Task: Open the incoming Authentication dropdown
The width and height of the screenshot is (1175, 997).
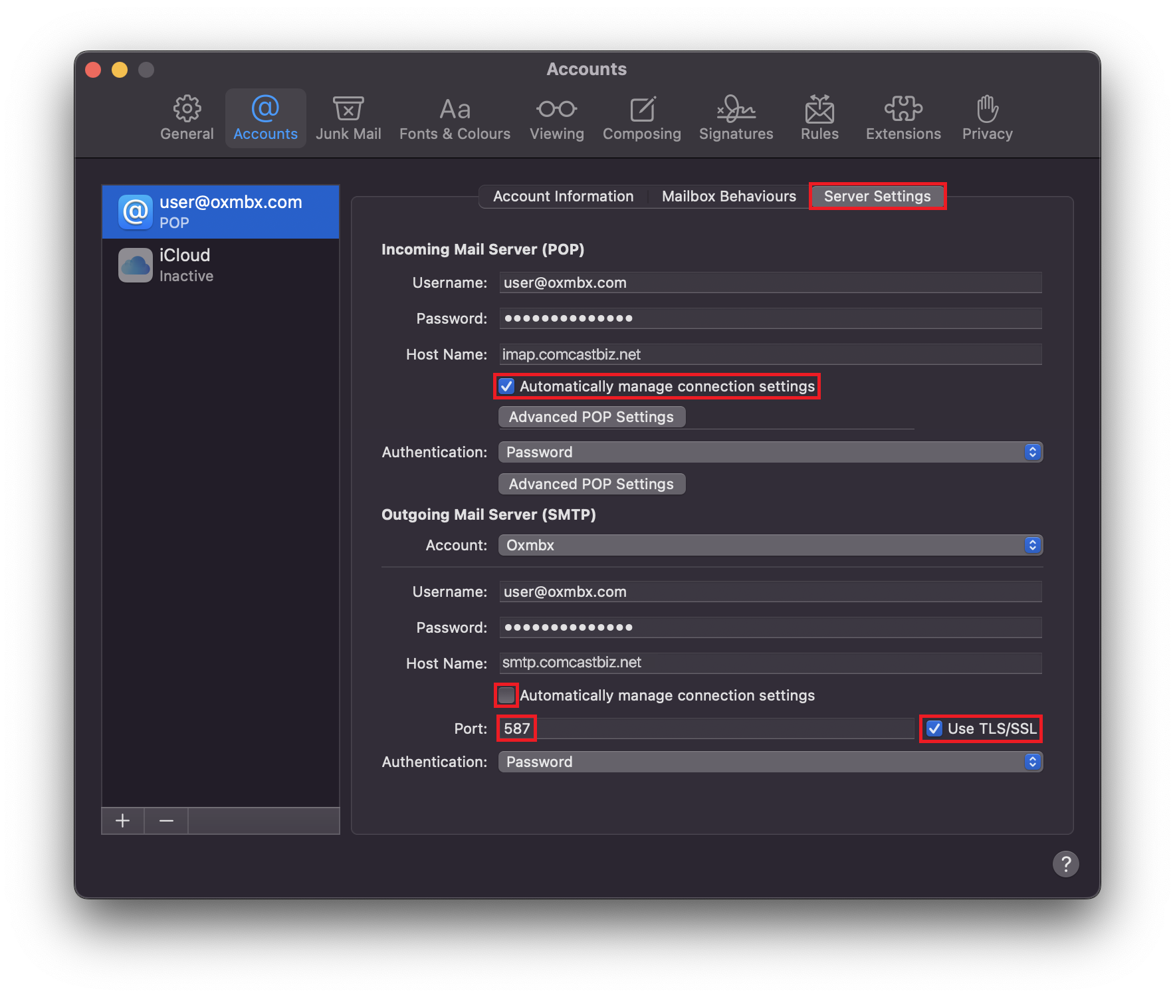Action: pos(770,452)
